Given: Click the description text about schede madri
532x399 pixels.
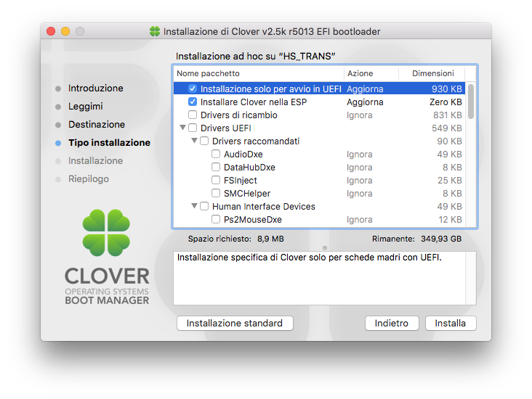Looking at the screenshot, I should (x=310, y=258).
